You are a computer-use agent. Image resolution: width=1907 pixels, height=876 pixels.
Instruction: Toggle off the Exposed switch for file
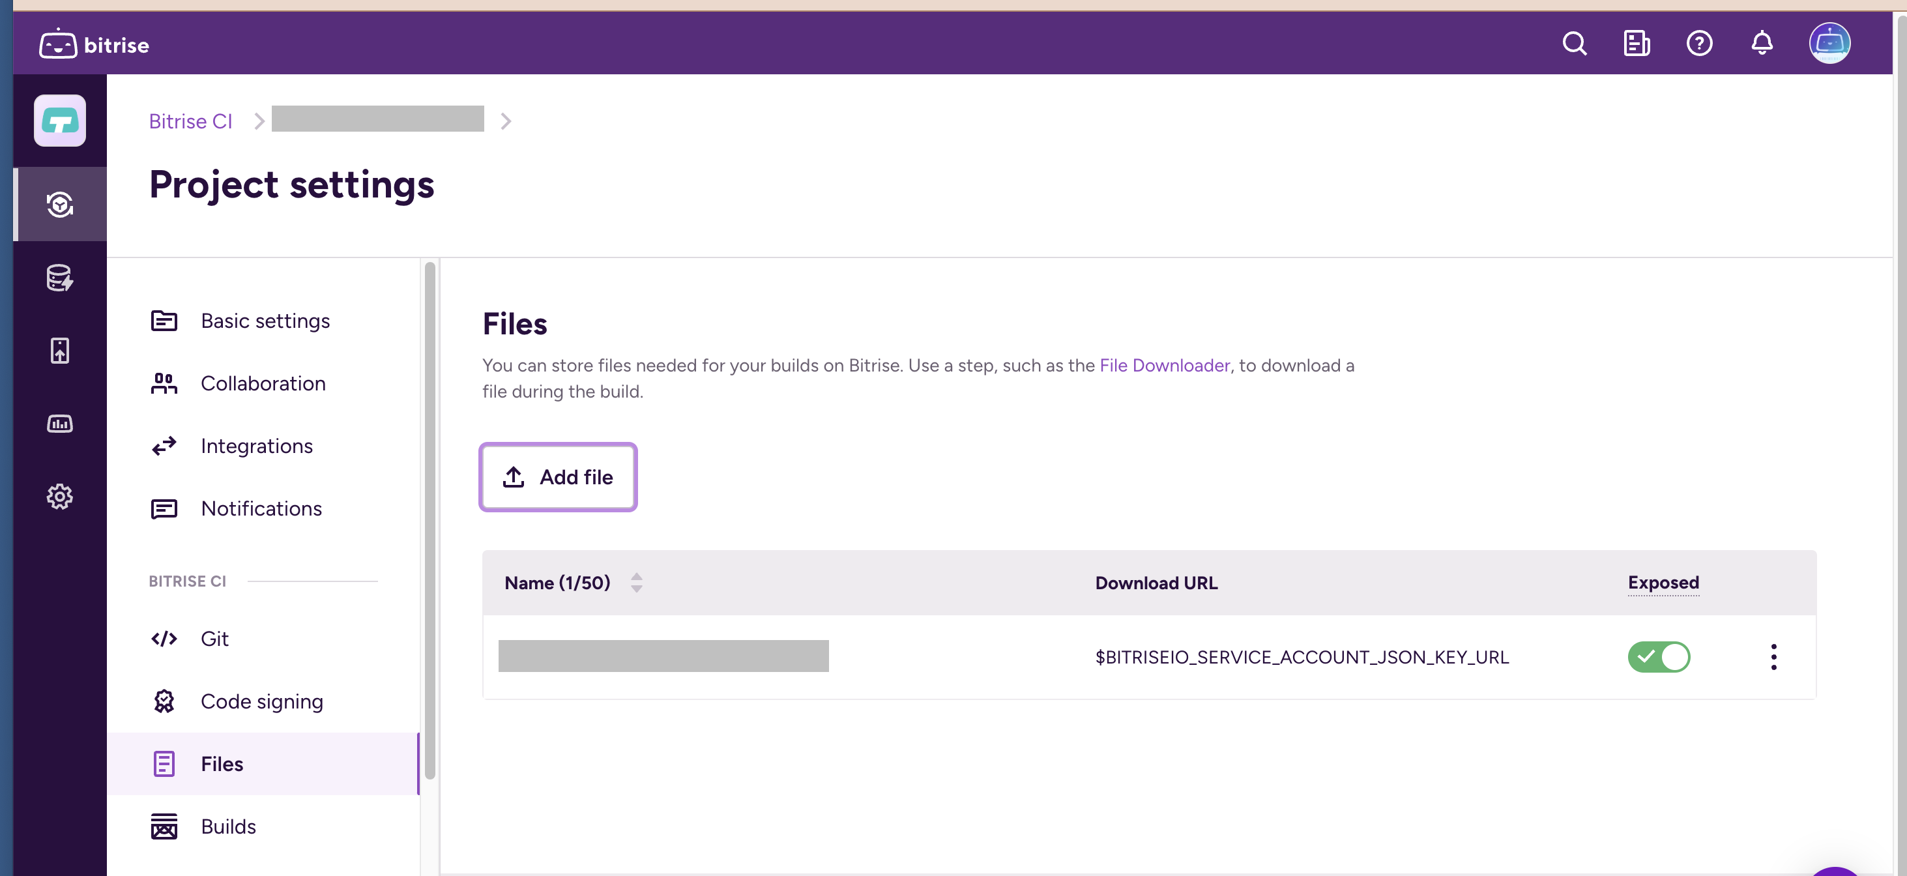point(1658,657)
